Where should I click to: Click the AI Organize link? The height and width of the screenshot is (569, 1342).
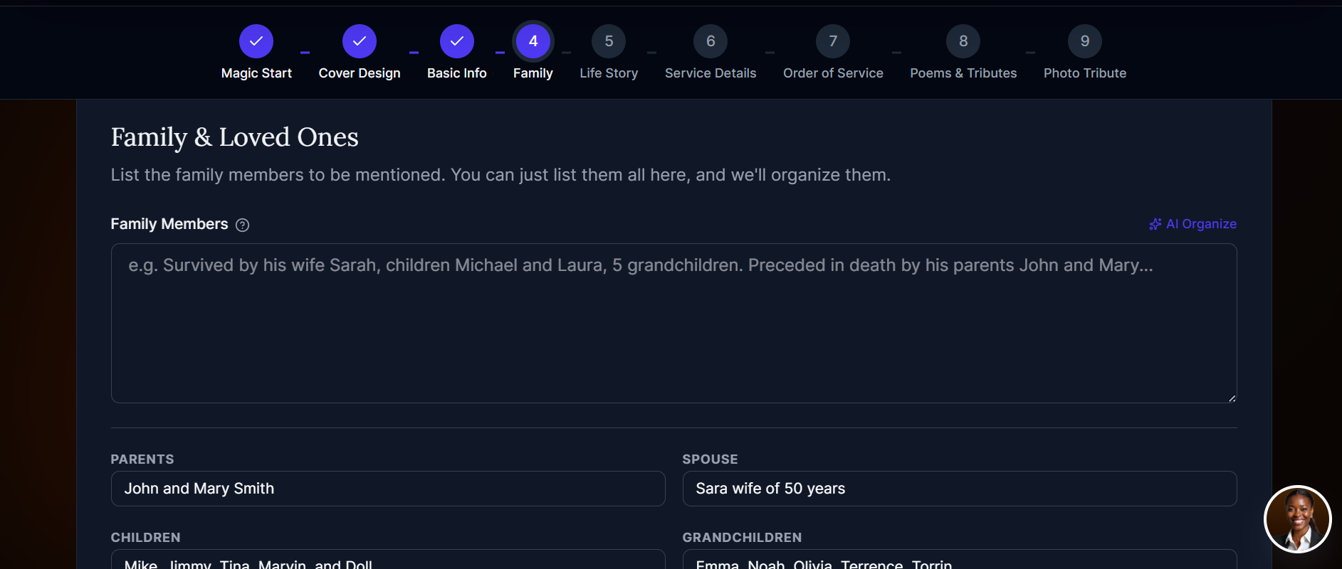(x=1192, y=224)
